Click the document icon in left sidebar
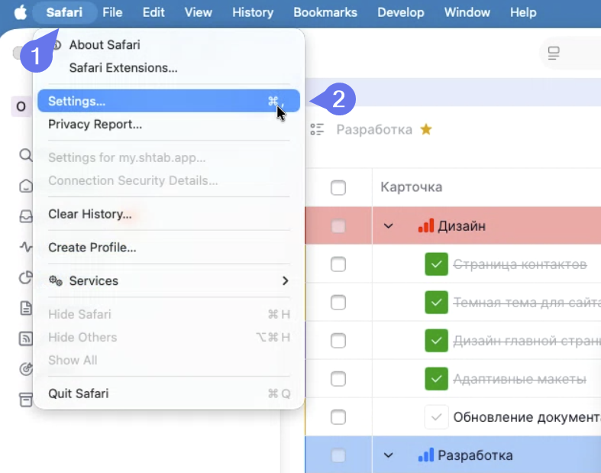The height and width of the screenshot is (473, 601). tap(26, 308)
